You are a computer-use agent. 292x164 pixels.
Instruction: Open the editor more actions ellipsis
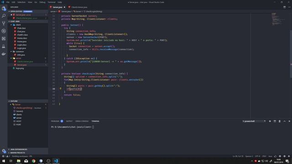[x=289, y=7]
